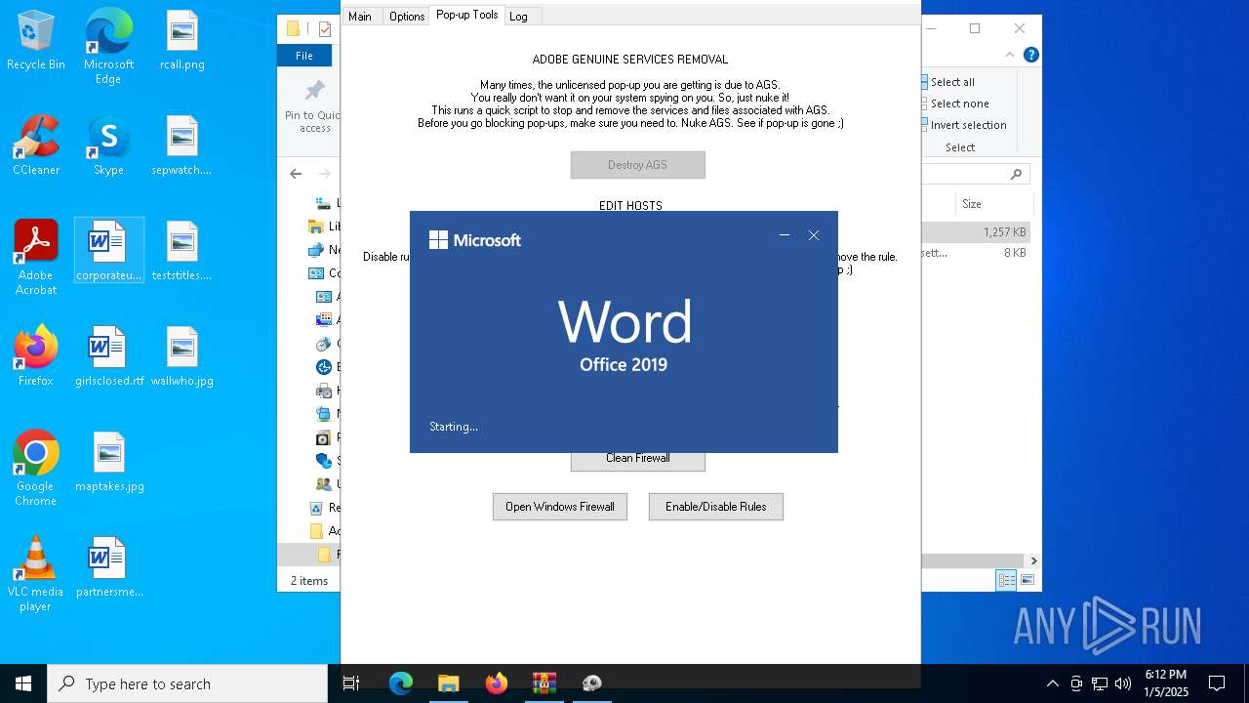This screenshot has height=703, width=1249.
Task: Click the Clean Firewall button
Action: coord(638,458)
